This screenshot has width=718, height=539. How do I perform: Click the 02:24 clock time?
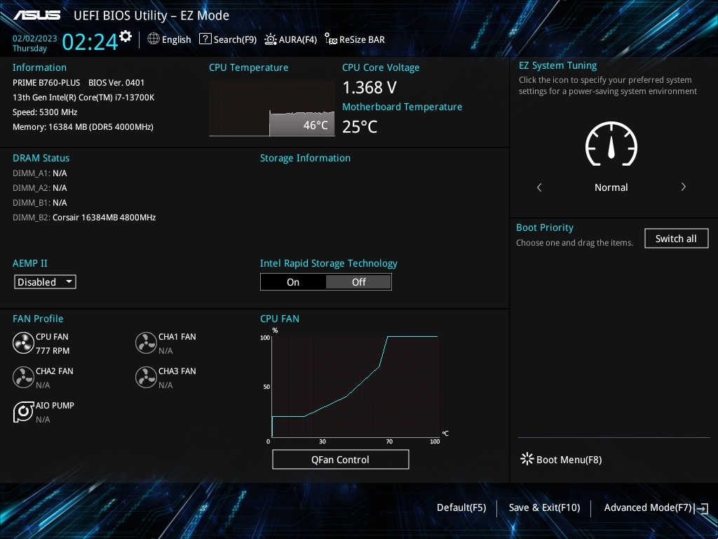coord(90,41)
